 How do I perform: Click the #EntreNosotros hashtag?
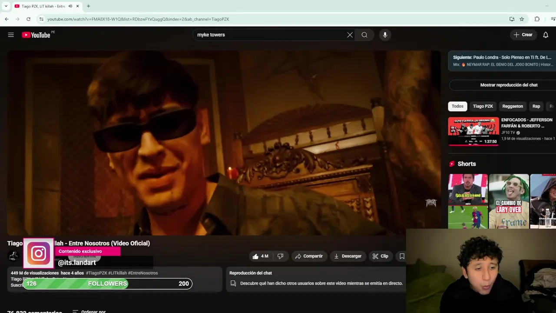pos(143,273)
